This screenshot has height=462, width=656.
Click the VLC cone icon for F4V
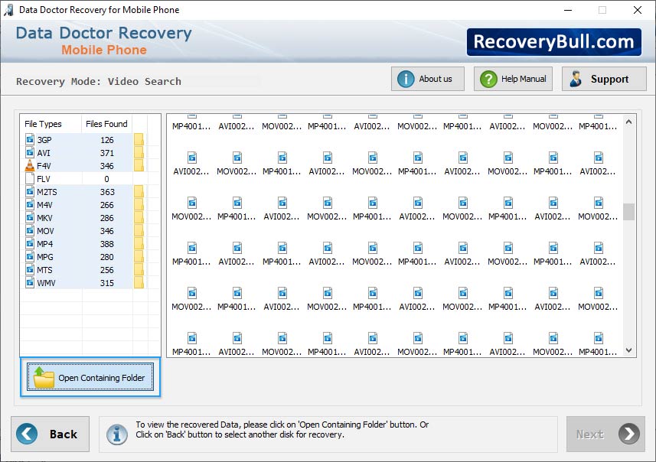tap(30, 165)
